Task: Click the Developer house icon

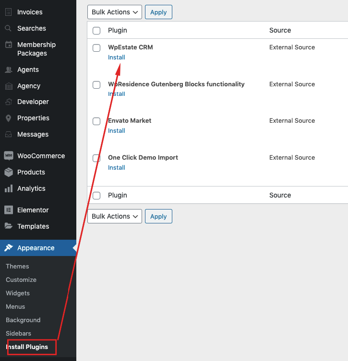Action: [9, 102]
